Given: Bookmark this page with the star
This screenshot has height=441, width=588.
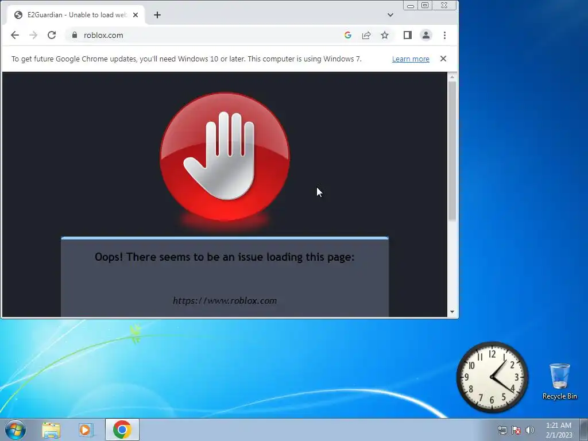Looking at the screenshot, I should tap(384, 35).
